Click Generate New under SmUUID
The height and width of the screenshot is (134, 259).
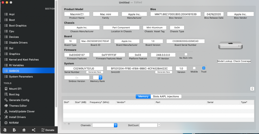[x=163, y=72]
